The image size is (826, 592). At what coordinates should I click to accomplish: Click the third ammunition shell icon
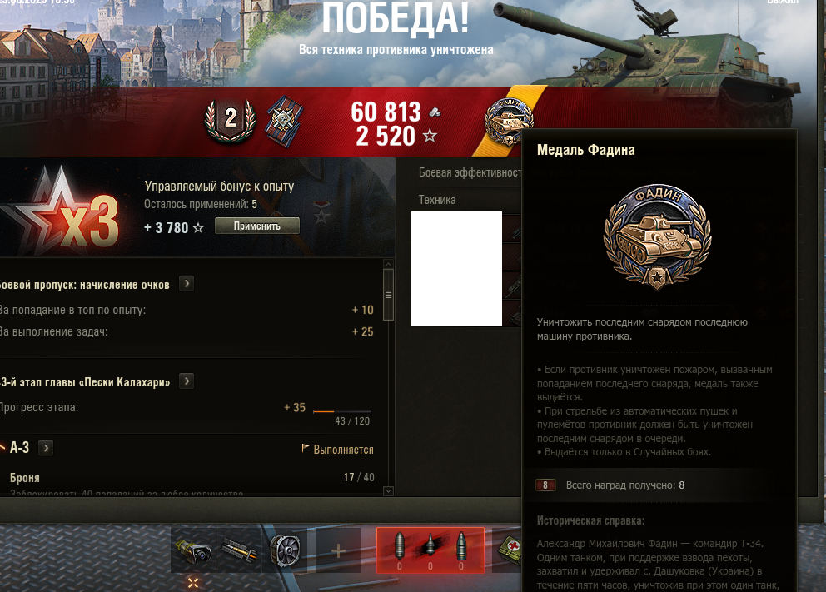coord(461,547)
